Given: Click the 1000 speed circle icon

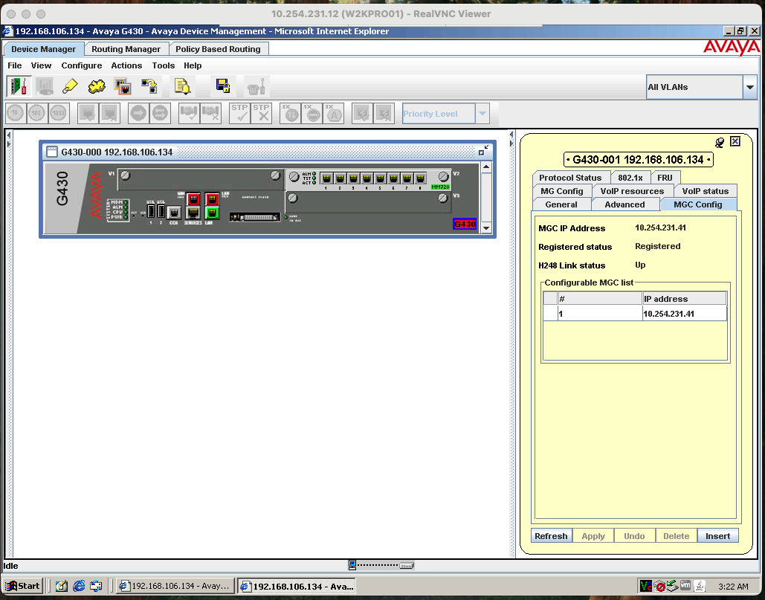Looking at the screenshot, I should point(58,113).
